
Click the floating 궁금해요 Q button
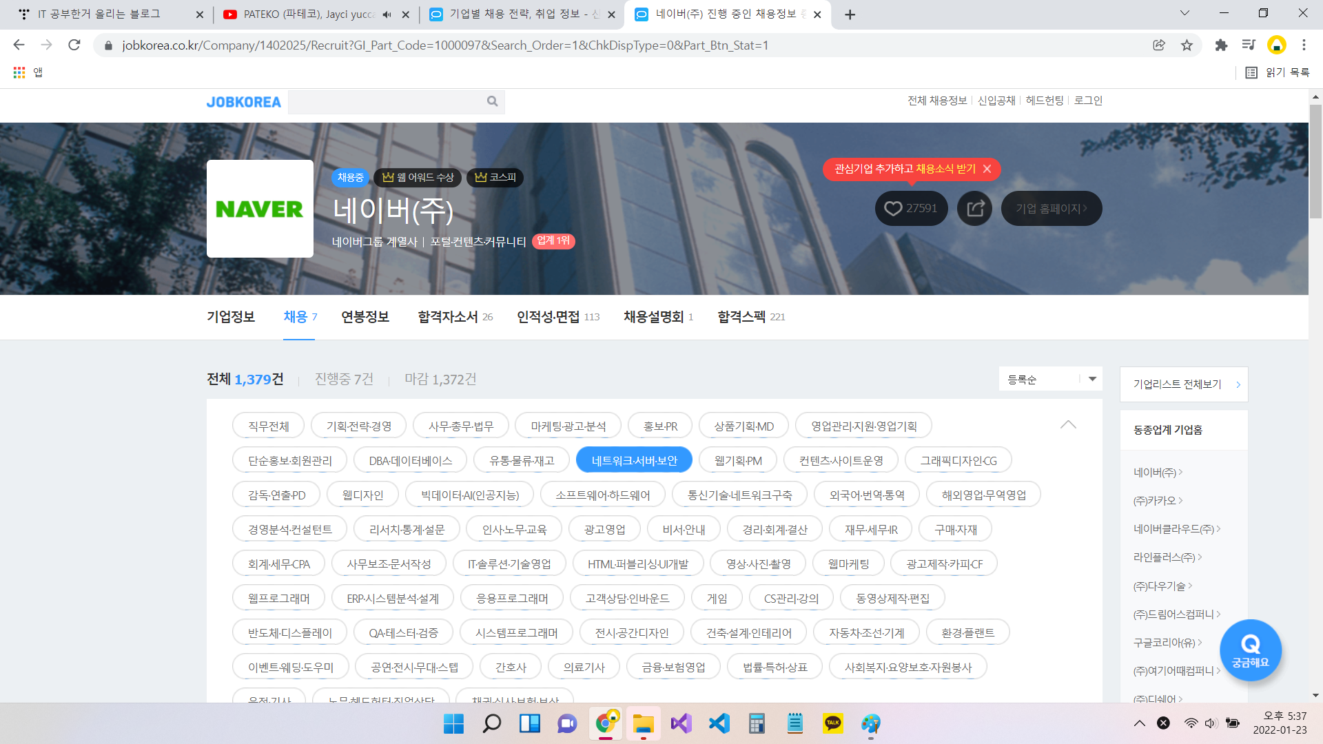pos(1250,650)
